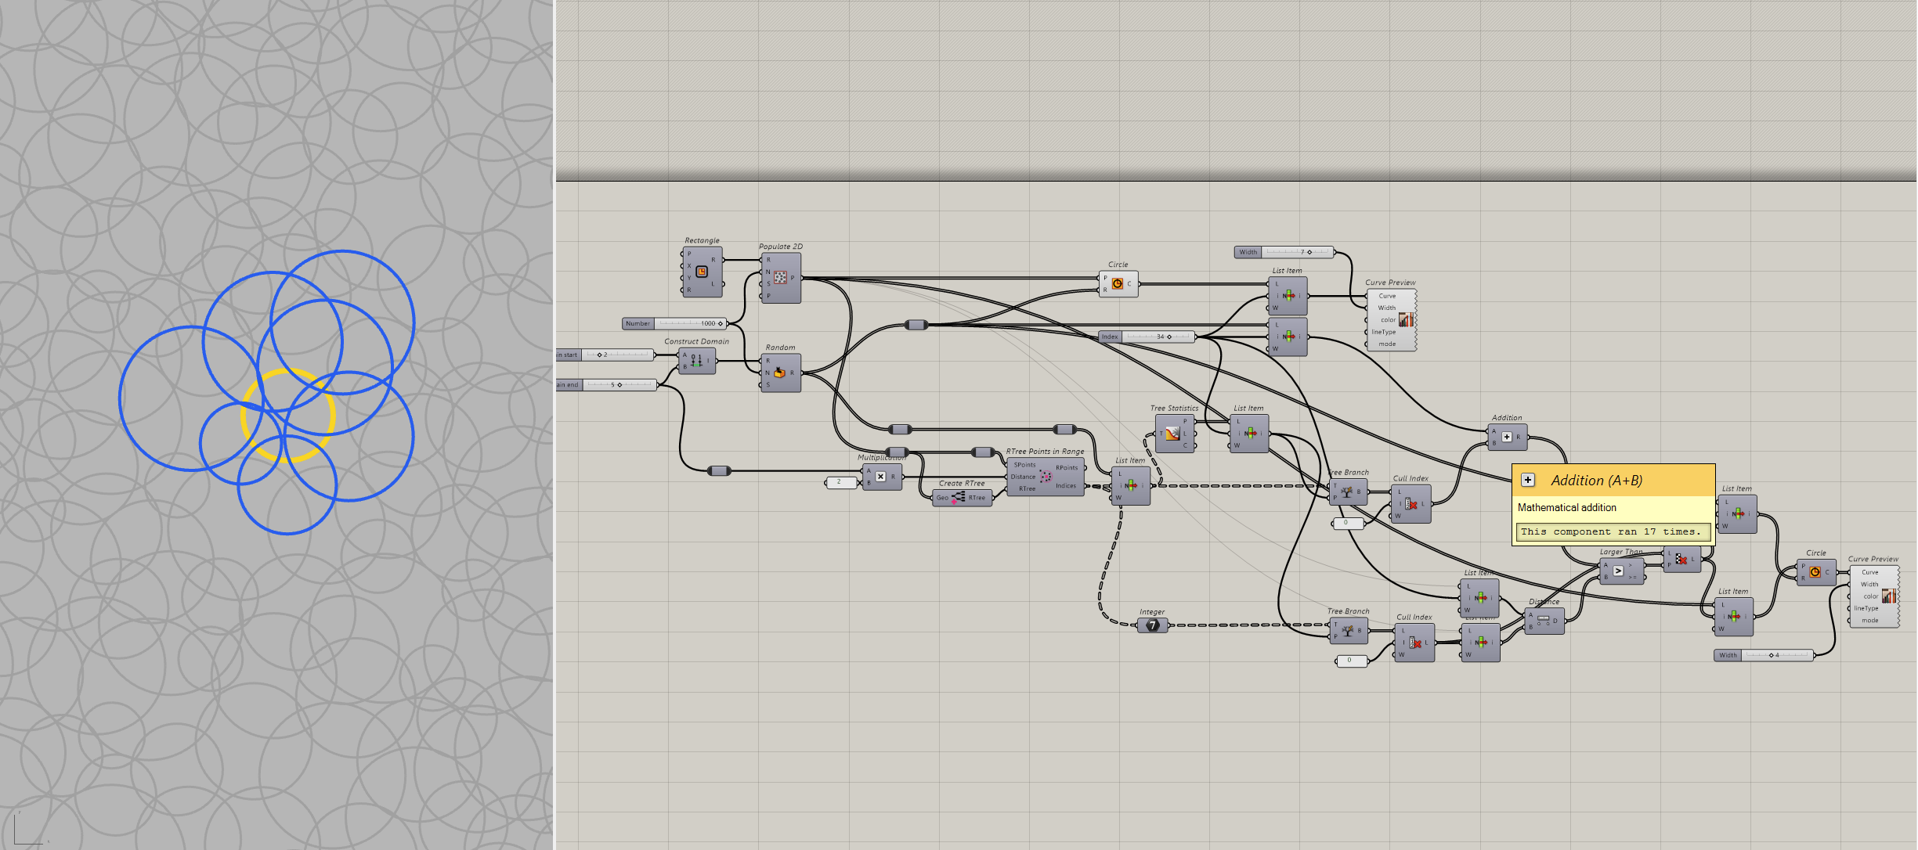The image size is (1918, 850).
Task: Select List Item after RTree Points in Range
Action: [x=1130, y=485]
